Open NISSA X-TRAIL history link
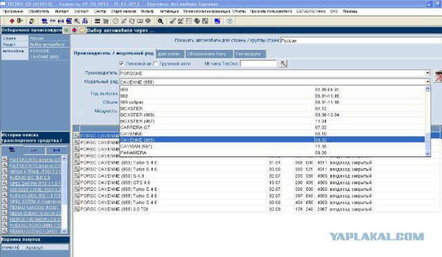Image resolution: width=442 pixels, height=257 pixels. 35,172
